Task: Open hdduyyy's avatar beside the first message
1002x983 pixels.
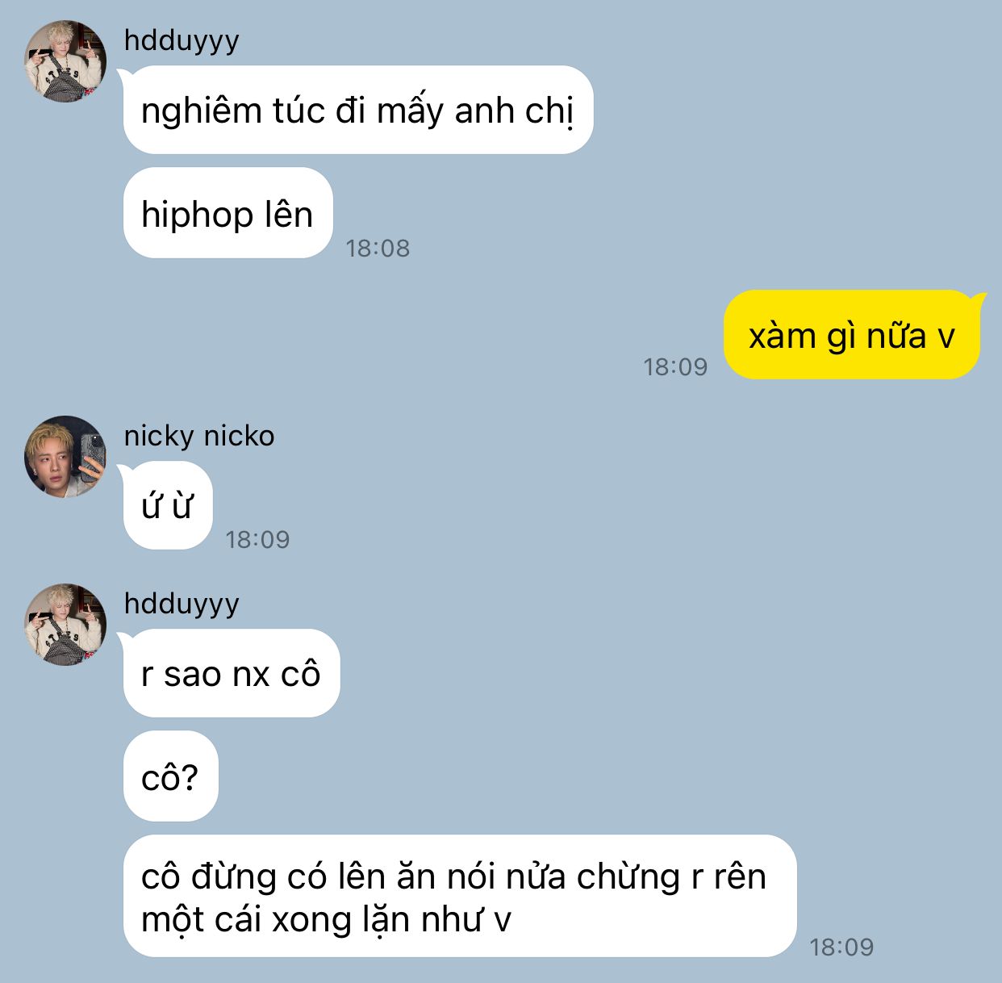Action: [65, 61]
